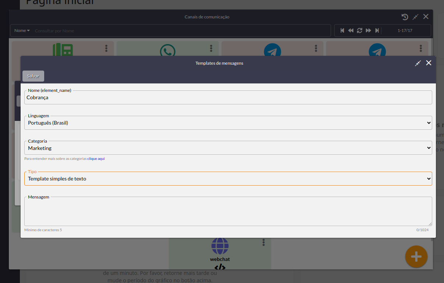Screen dimensions: 444x283
Task: Click the Consultar por Nome search field
Action: [182, 31]
